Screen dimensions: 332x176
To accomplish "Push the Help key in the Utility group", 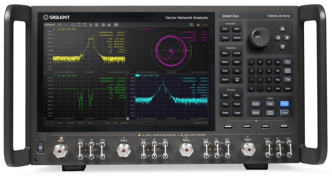I will point(270,104).
